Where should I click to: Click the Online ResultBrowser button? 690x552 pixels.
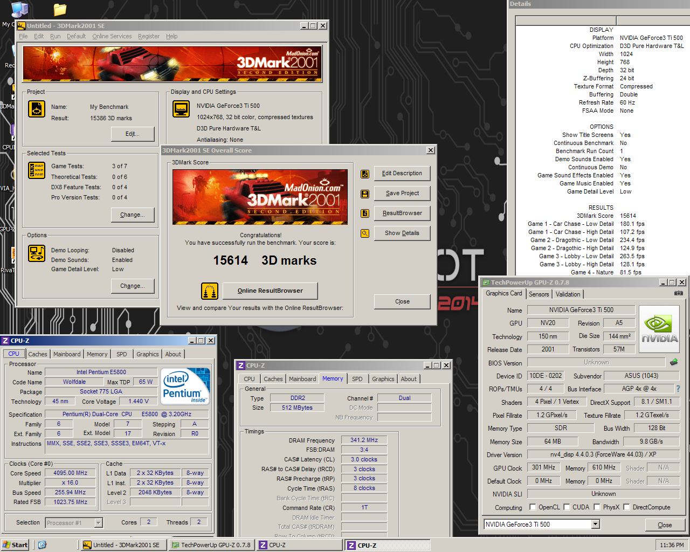pos(270,291)
